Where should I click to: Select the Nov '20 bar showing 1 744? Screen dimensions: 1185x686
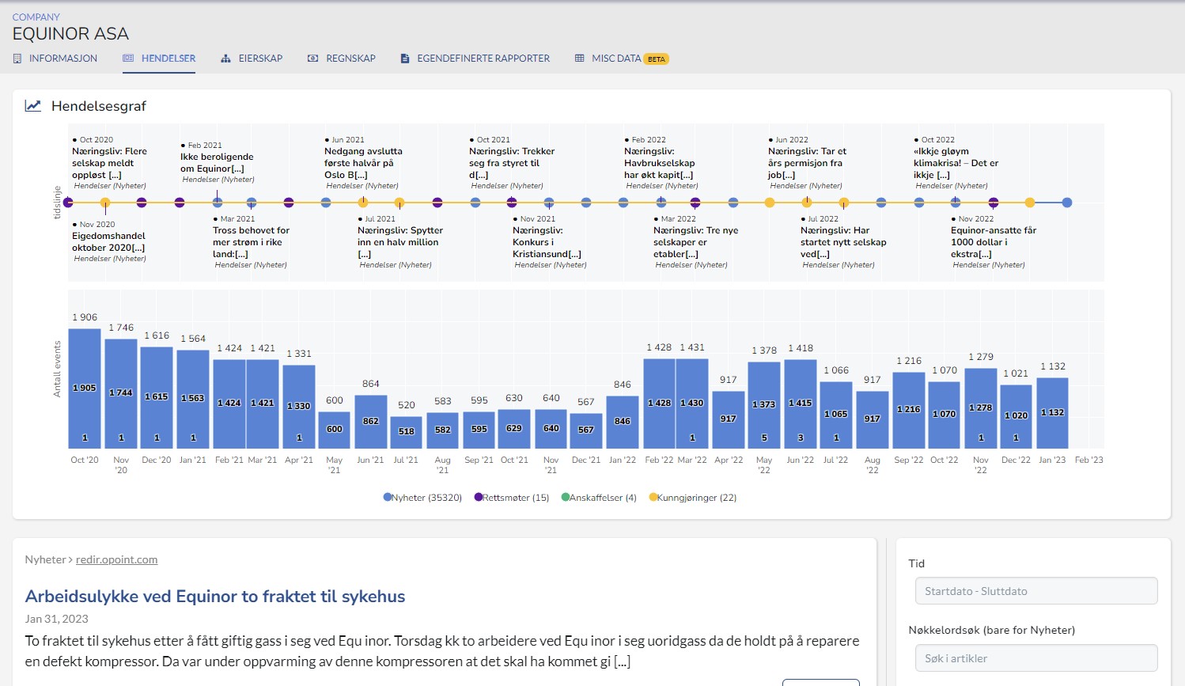tap(121, 393)
